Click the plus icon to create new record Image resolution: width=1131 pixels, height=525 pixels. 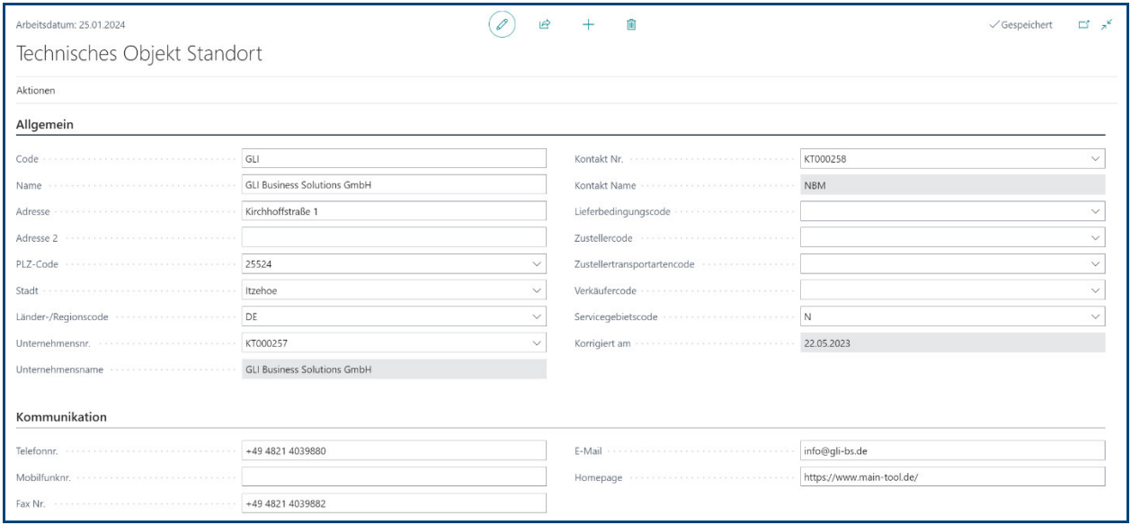coord(588,27)
